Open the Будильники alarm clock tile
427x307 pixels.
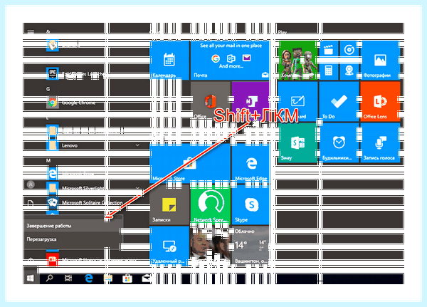[339, 142]
